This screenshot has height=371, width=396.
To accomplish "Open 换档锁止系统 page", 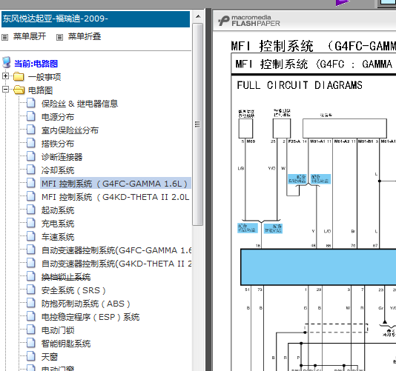I will (66, 277).
